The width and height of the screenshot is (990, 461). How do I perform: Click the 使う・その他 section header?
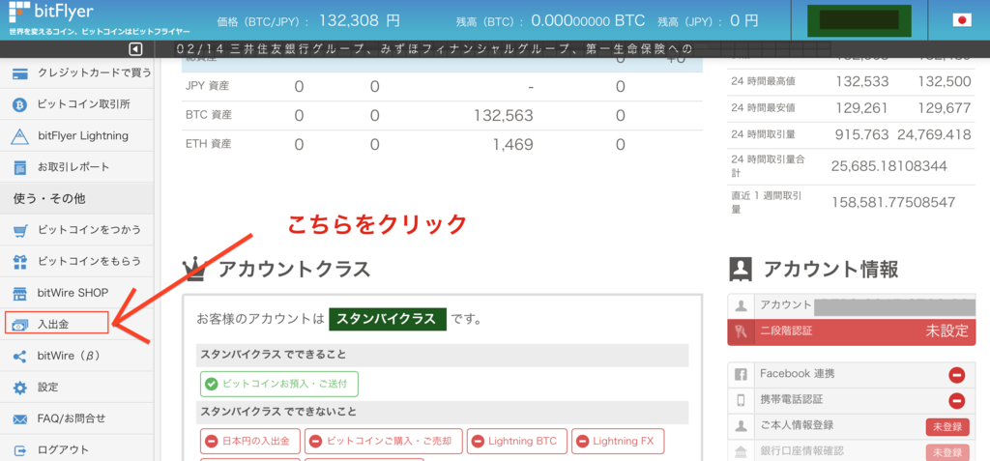tap(76, 199)
